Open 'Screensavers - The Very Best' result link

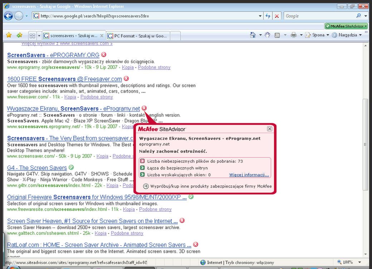point(70,138)
